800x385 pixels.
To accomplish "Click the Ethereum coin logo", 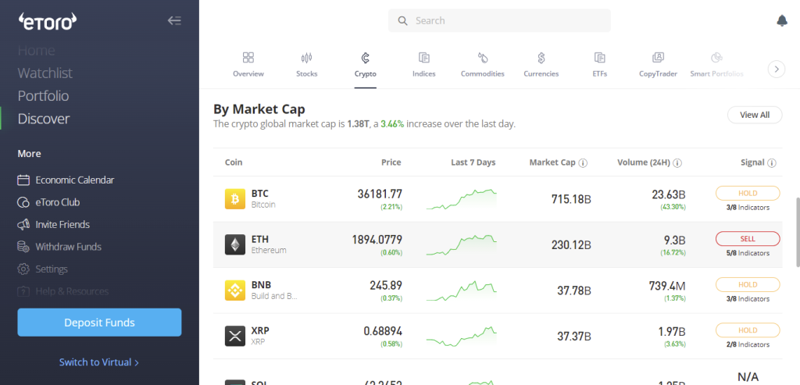I will (235, 244).
